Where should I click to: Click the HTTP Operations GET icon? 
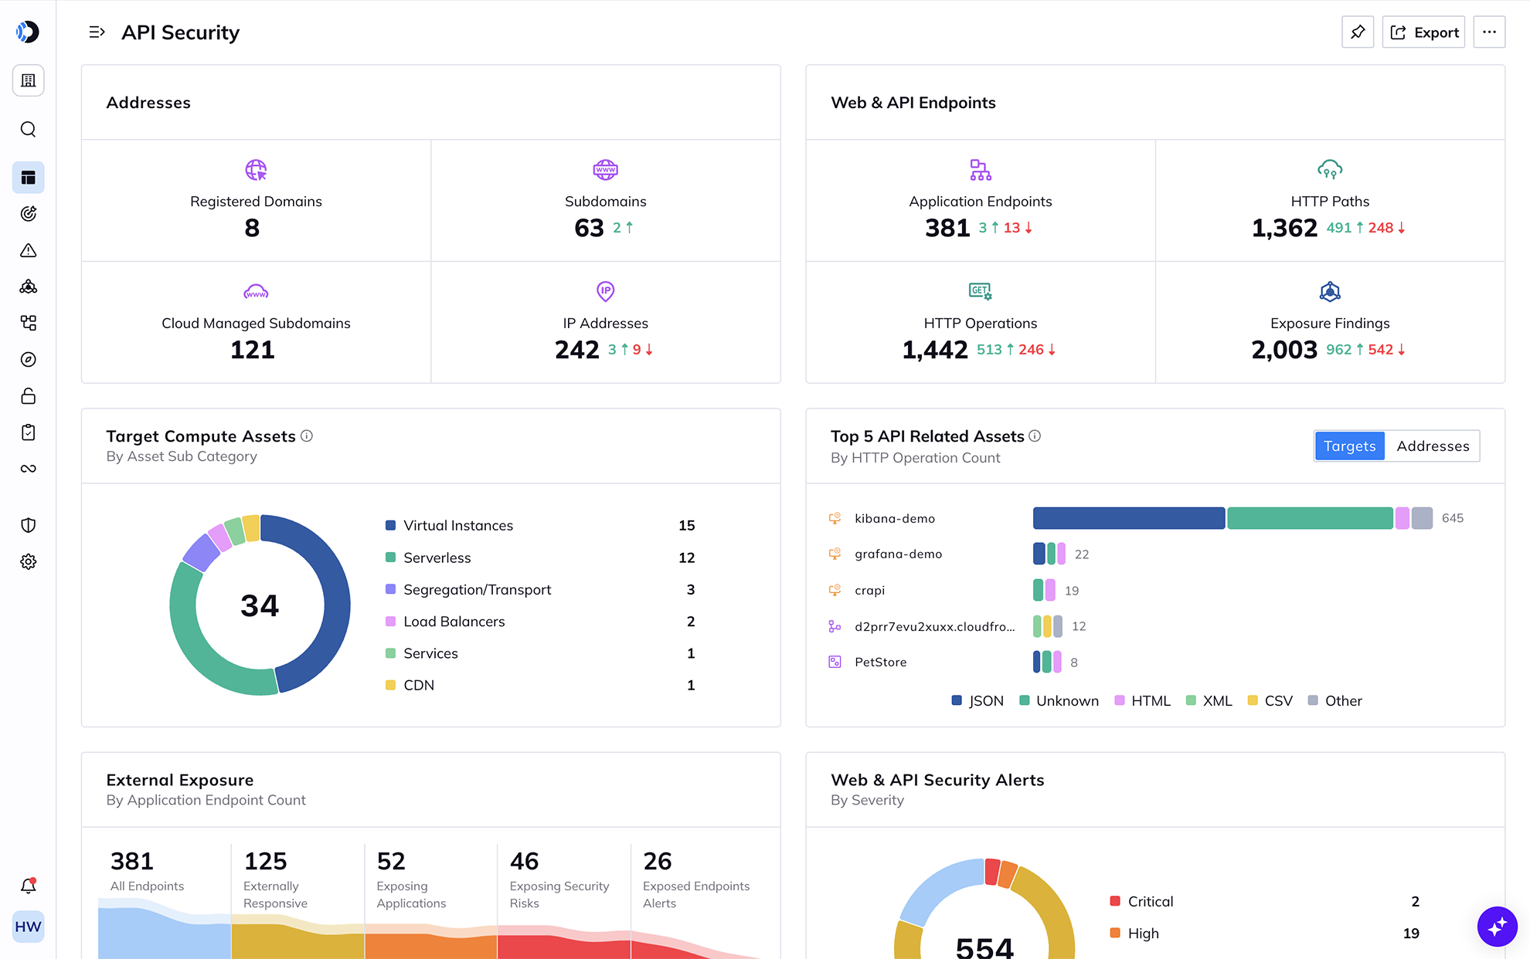tap(981, 291)
